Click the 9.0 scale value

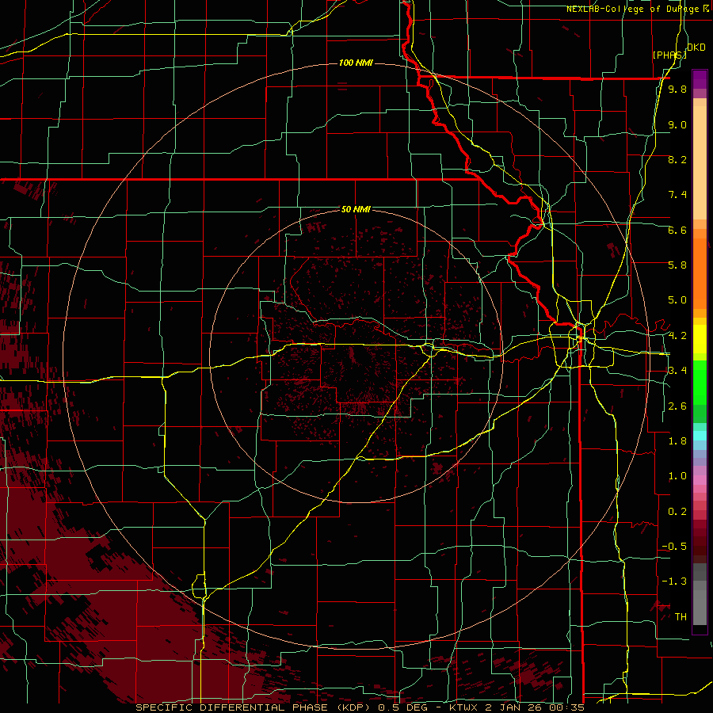(x=677, y=124)
